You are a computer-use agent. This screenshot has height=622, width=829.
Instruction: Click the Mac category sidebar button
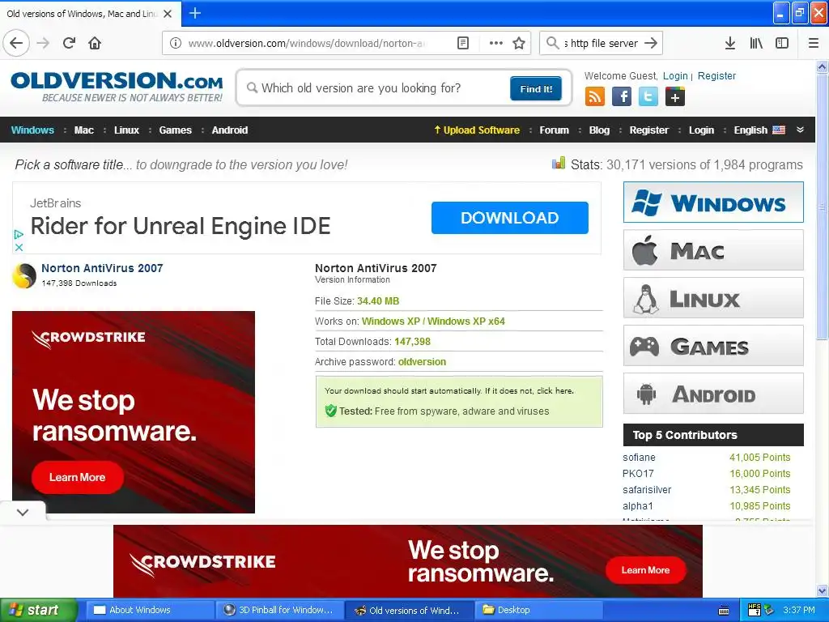[713, 250]
